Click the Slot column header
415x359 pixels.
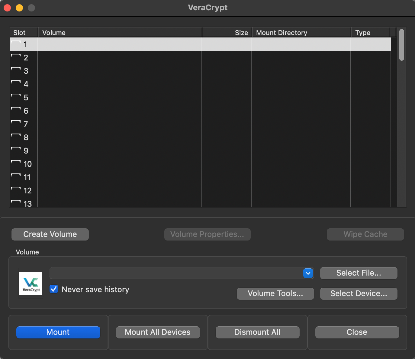click(24, 33)
